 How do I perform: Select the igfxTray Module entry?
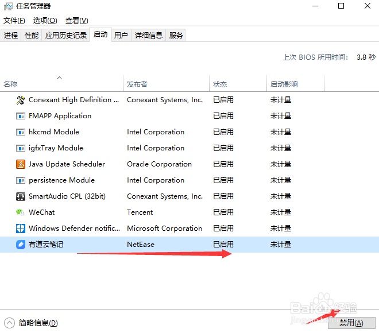[x=56, y=148]
